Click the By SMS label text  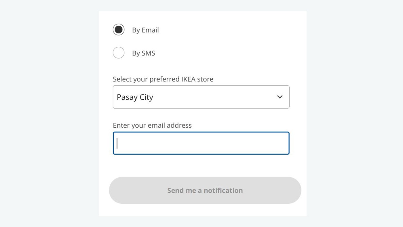click(143, 53)
